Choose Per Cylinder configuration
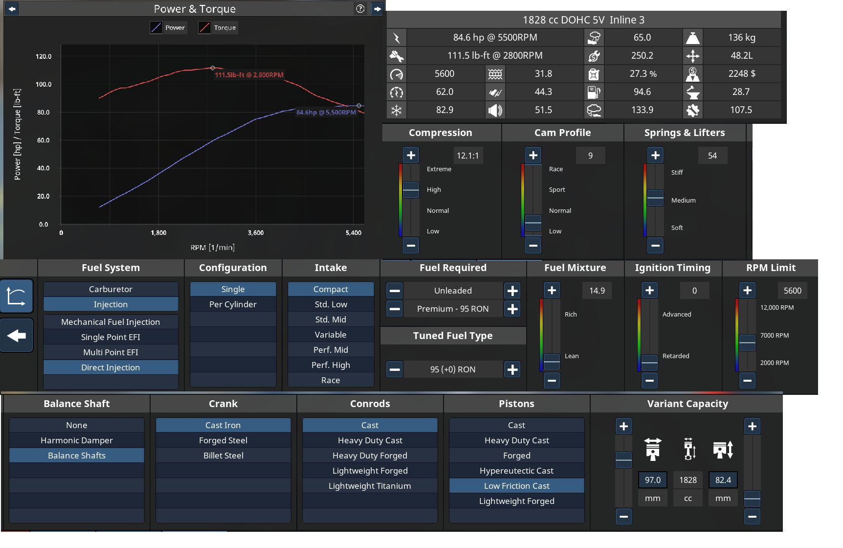 (233, 304)
